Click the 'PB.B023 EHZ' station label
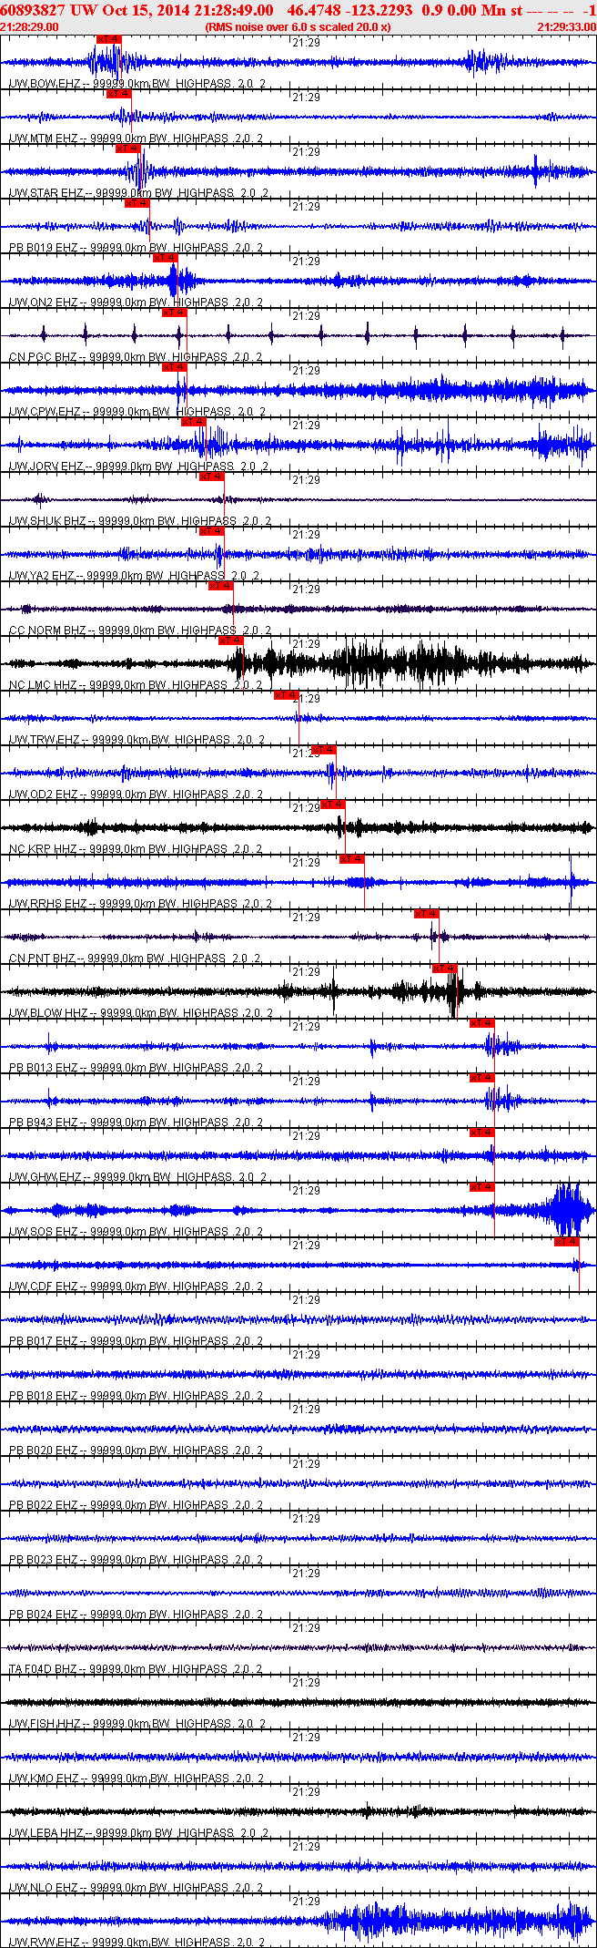This screenshot has width=597, height=1948. click(43, 1560)
